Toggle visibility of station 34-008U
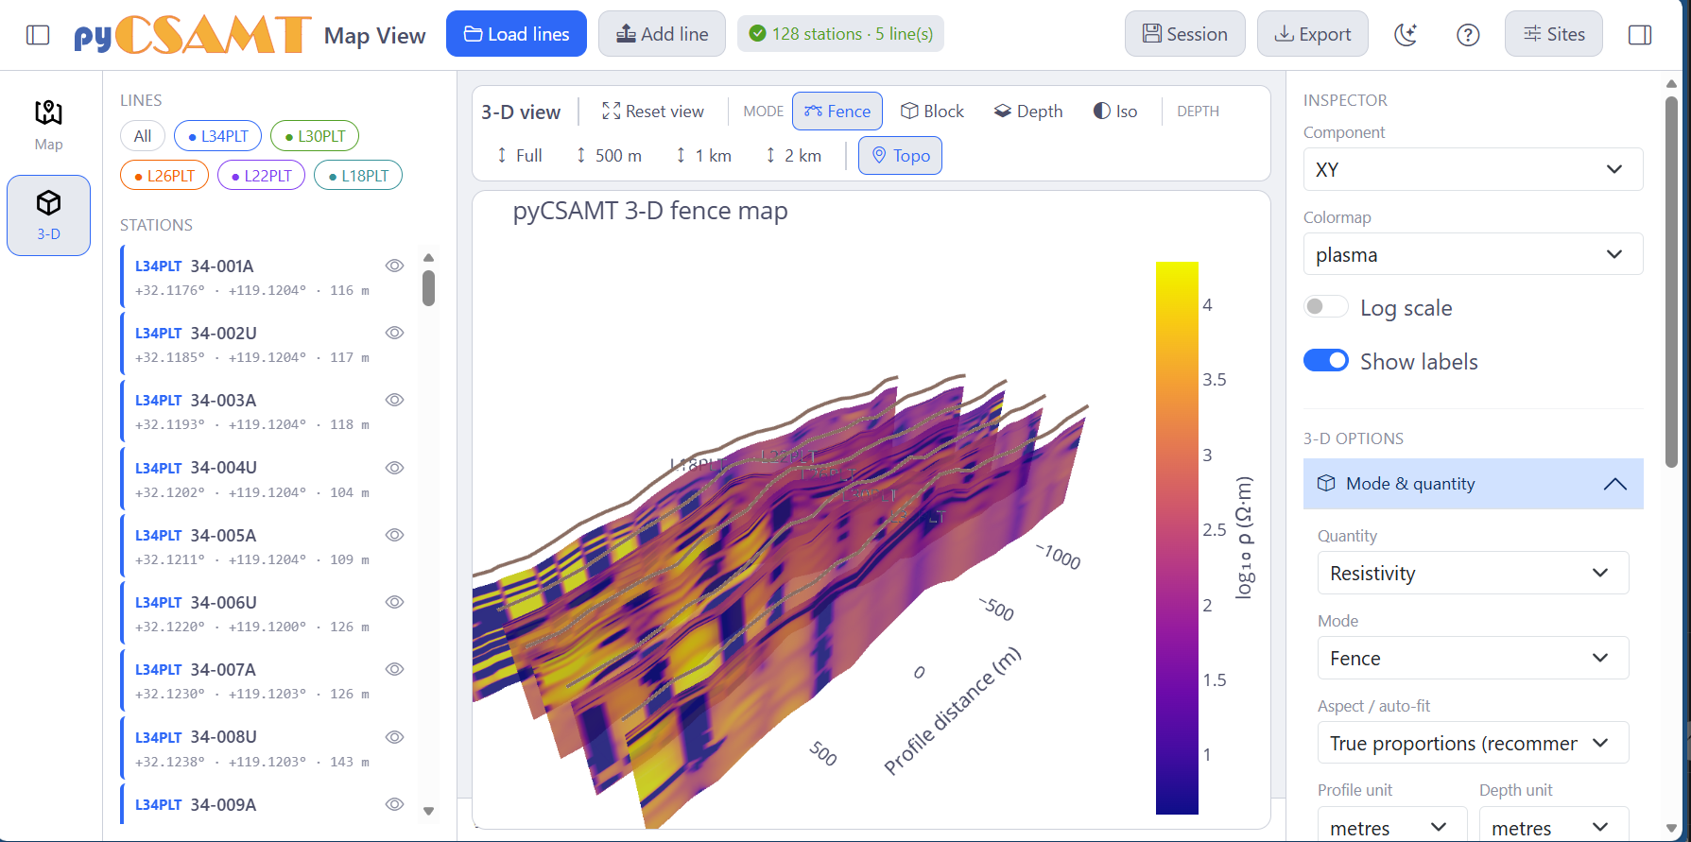 click(x=395, y=737)
